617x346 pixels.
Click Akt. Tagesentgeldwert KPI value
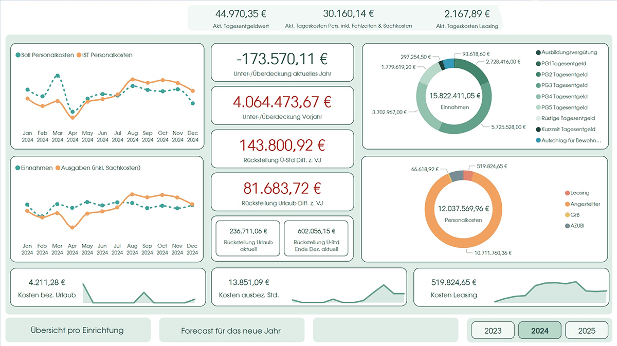(x=242, y=14)
